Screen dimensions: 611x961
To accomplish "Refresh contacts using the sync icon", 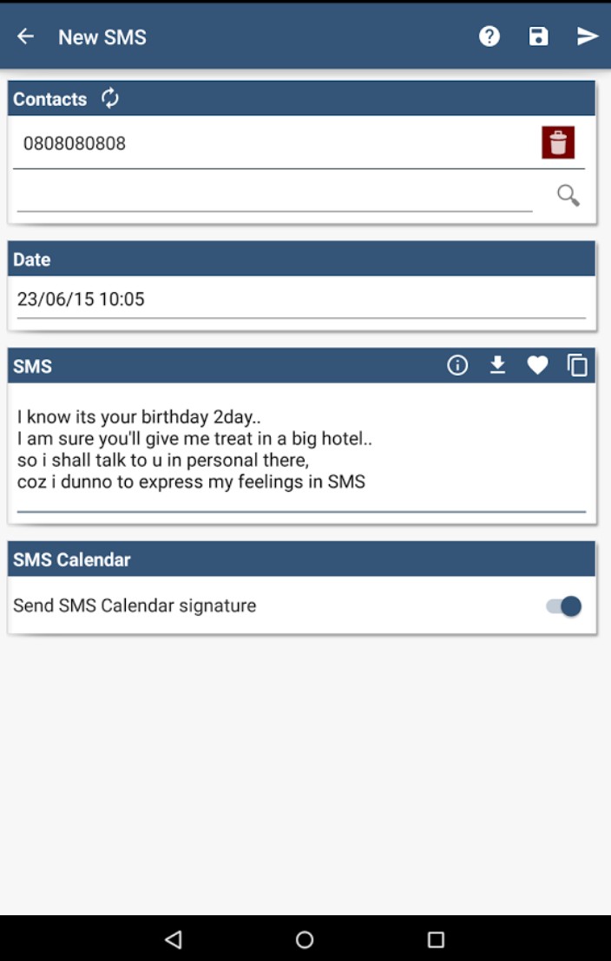I will [x=110, y=98].
